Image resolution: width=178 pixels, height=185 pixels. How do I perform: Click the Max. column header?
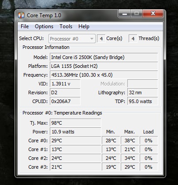[130, 132]
